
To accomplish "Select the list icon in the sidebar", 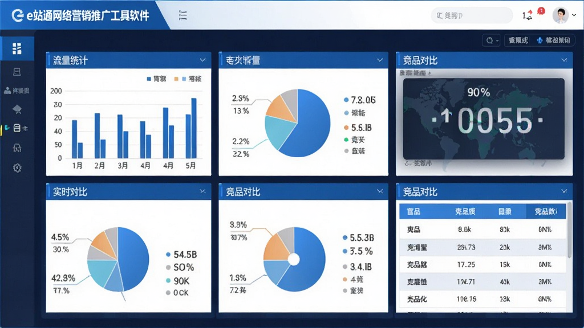I will tap(17, 128).
